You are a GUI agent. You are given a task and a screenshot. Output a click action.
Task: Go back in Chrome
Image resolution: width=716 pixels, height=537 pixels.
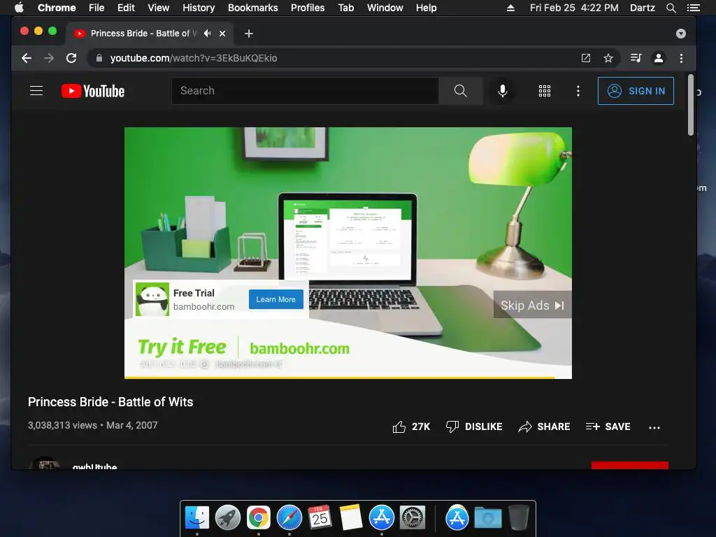(x=27, y=58)
